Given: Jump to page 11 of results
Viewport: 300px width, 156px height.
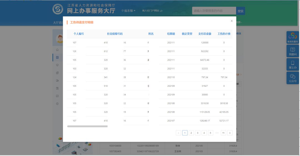Looking at the screenshot, I should [x=223, y=133].
